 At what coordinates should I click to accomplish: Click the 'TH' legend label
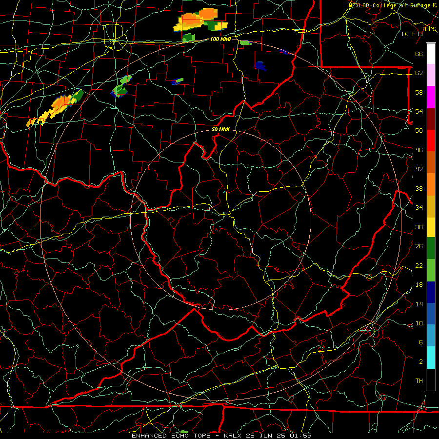click(419, 381)
